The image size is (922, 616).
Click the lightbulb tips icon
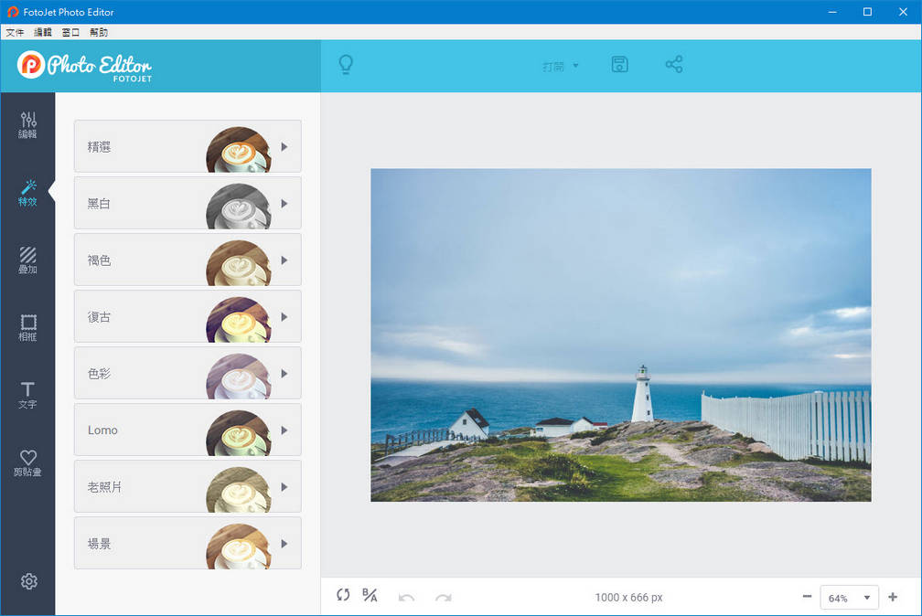click(346, 64)
